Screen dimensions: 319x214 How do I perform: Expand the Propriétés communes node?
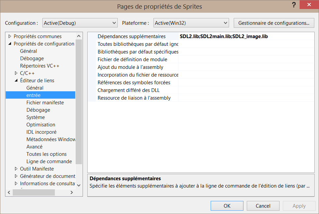[x=10, y=36]
